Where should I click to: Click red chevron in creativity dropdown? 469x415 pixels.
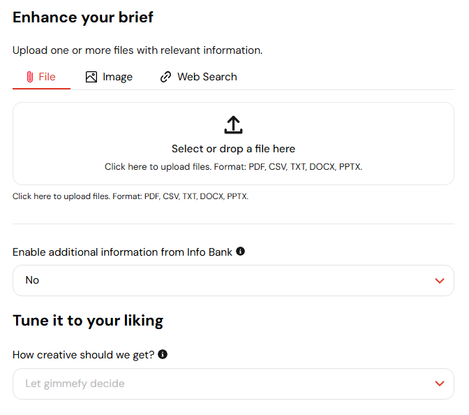(x=440, y=384)
